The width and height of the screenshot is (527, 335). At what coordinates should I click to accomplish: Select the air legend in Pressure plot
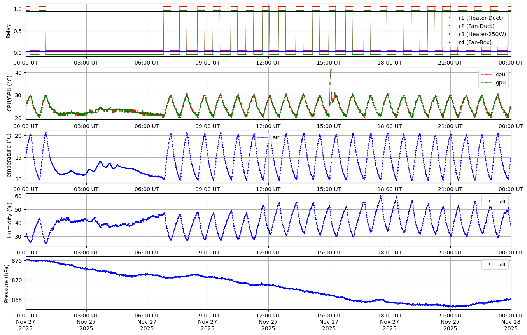[x=503, y=264]
